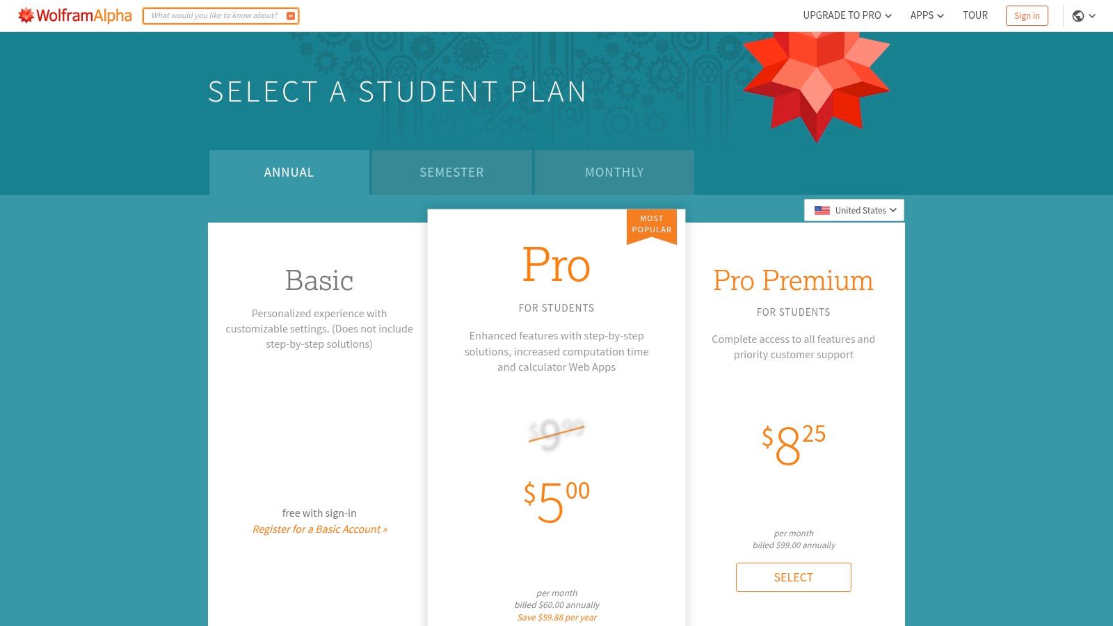Switch to the Annual billing tab
1113x626 pixels.
[289, 172]
